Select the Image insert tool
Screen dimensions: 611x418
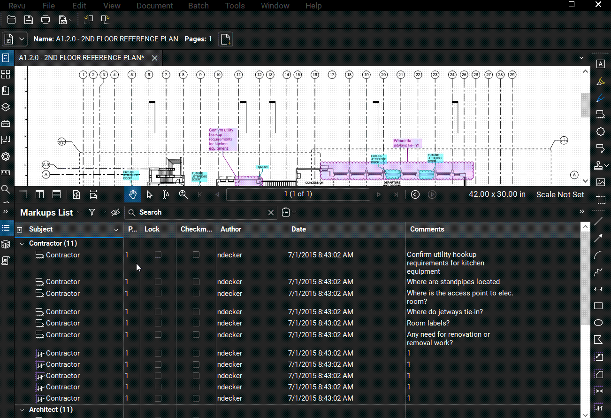[600, 182]
